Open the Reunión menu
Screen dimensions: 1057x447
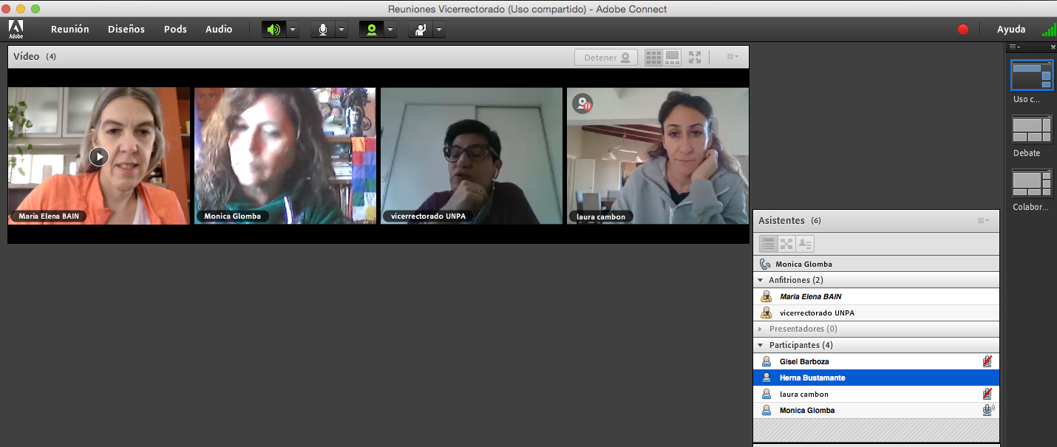pyautogui.click(x=69, y=30)
